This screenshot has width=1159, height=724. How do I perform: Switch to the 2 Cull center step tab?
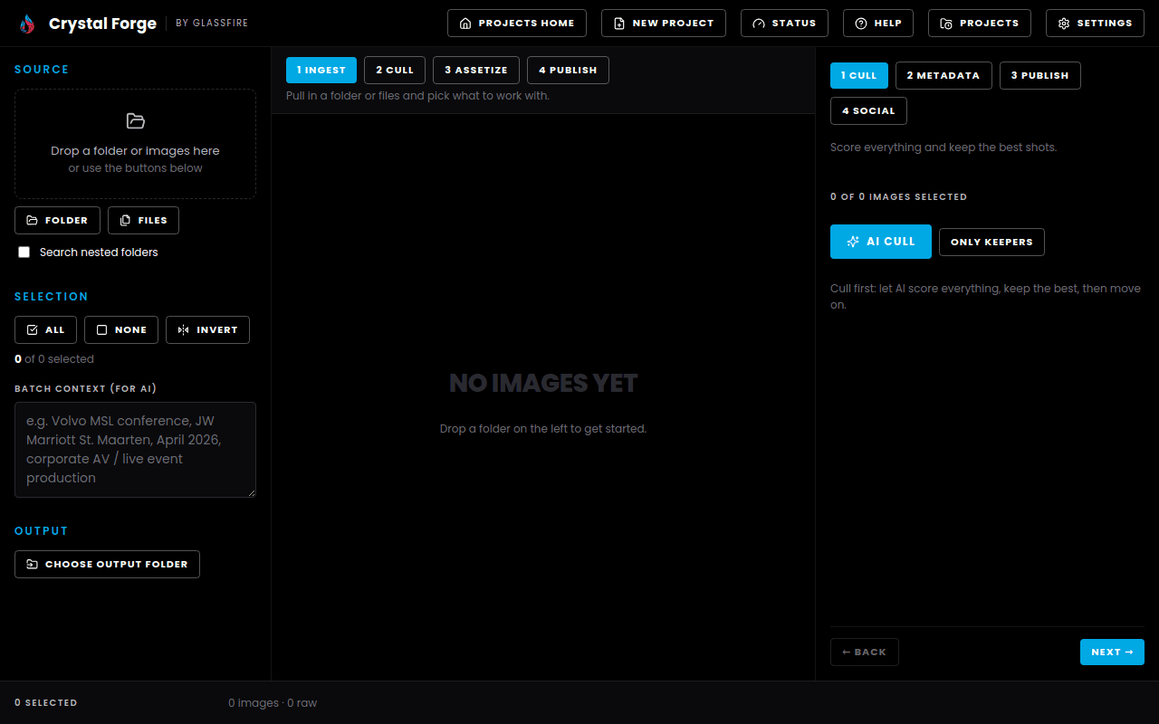point(395,71)
